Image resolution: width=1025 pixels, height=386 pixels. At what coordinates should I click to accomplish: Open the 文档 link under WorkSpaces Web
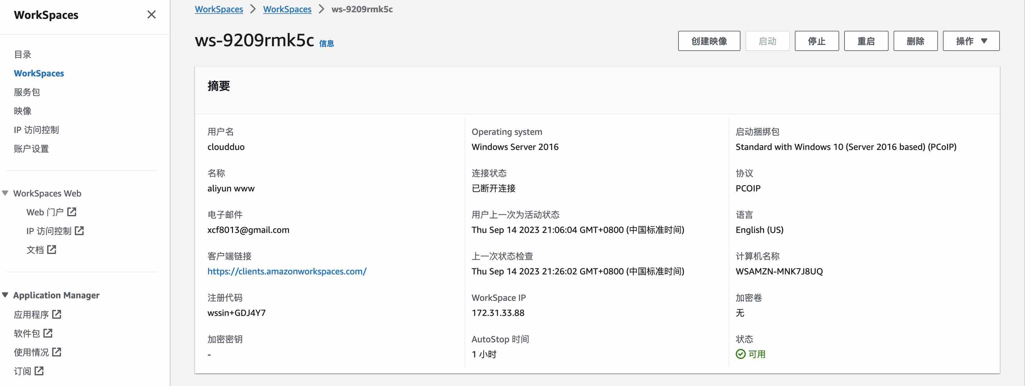click(x=35, y=250)
